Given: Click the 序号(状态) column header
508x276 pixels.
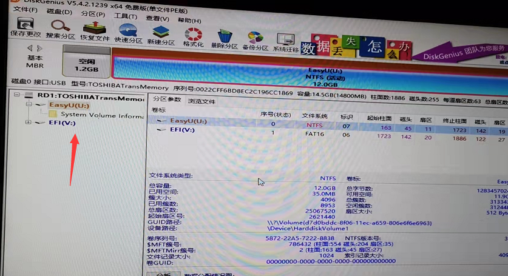Looking at the screenshot, I should [276, 115].
